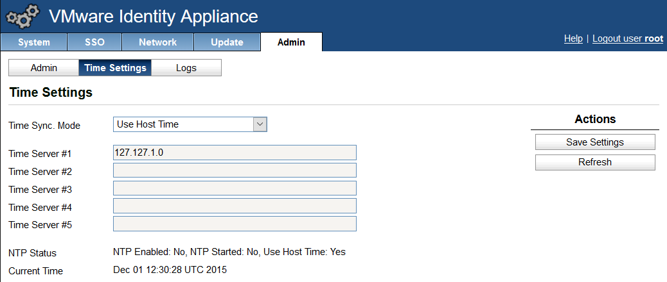Click Logout user root link
Screen dimensions: 667x282
[x=627, y=38]
